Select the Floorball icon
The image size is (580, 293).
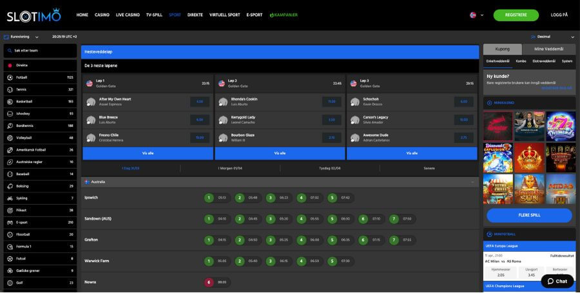[10, 234]
